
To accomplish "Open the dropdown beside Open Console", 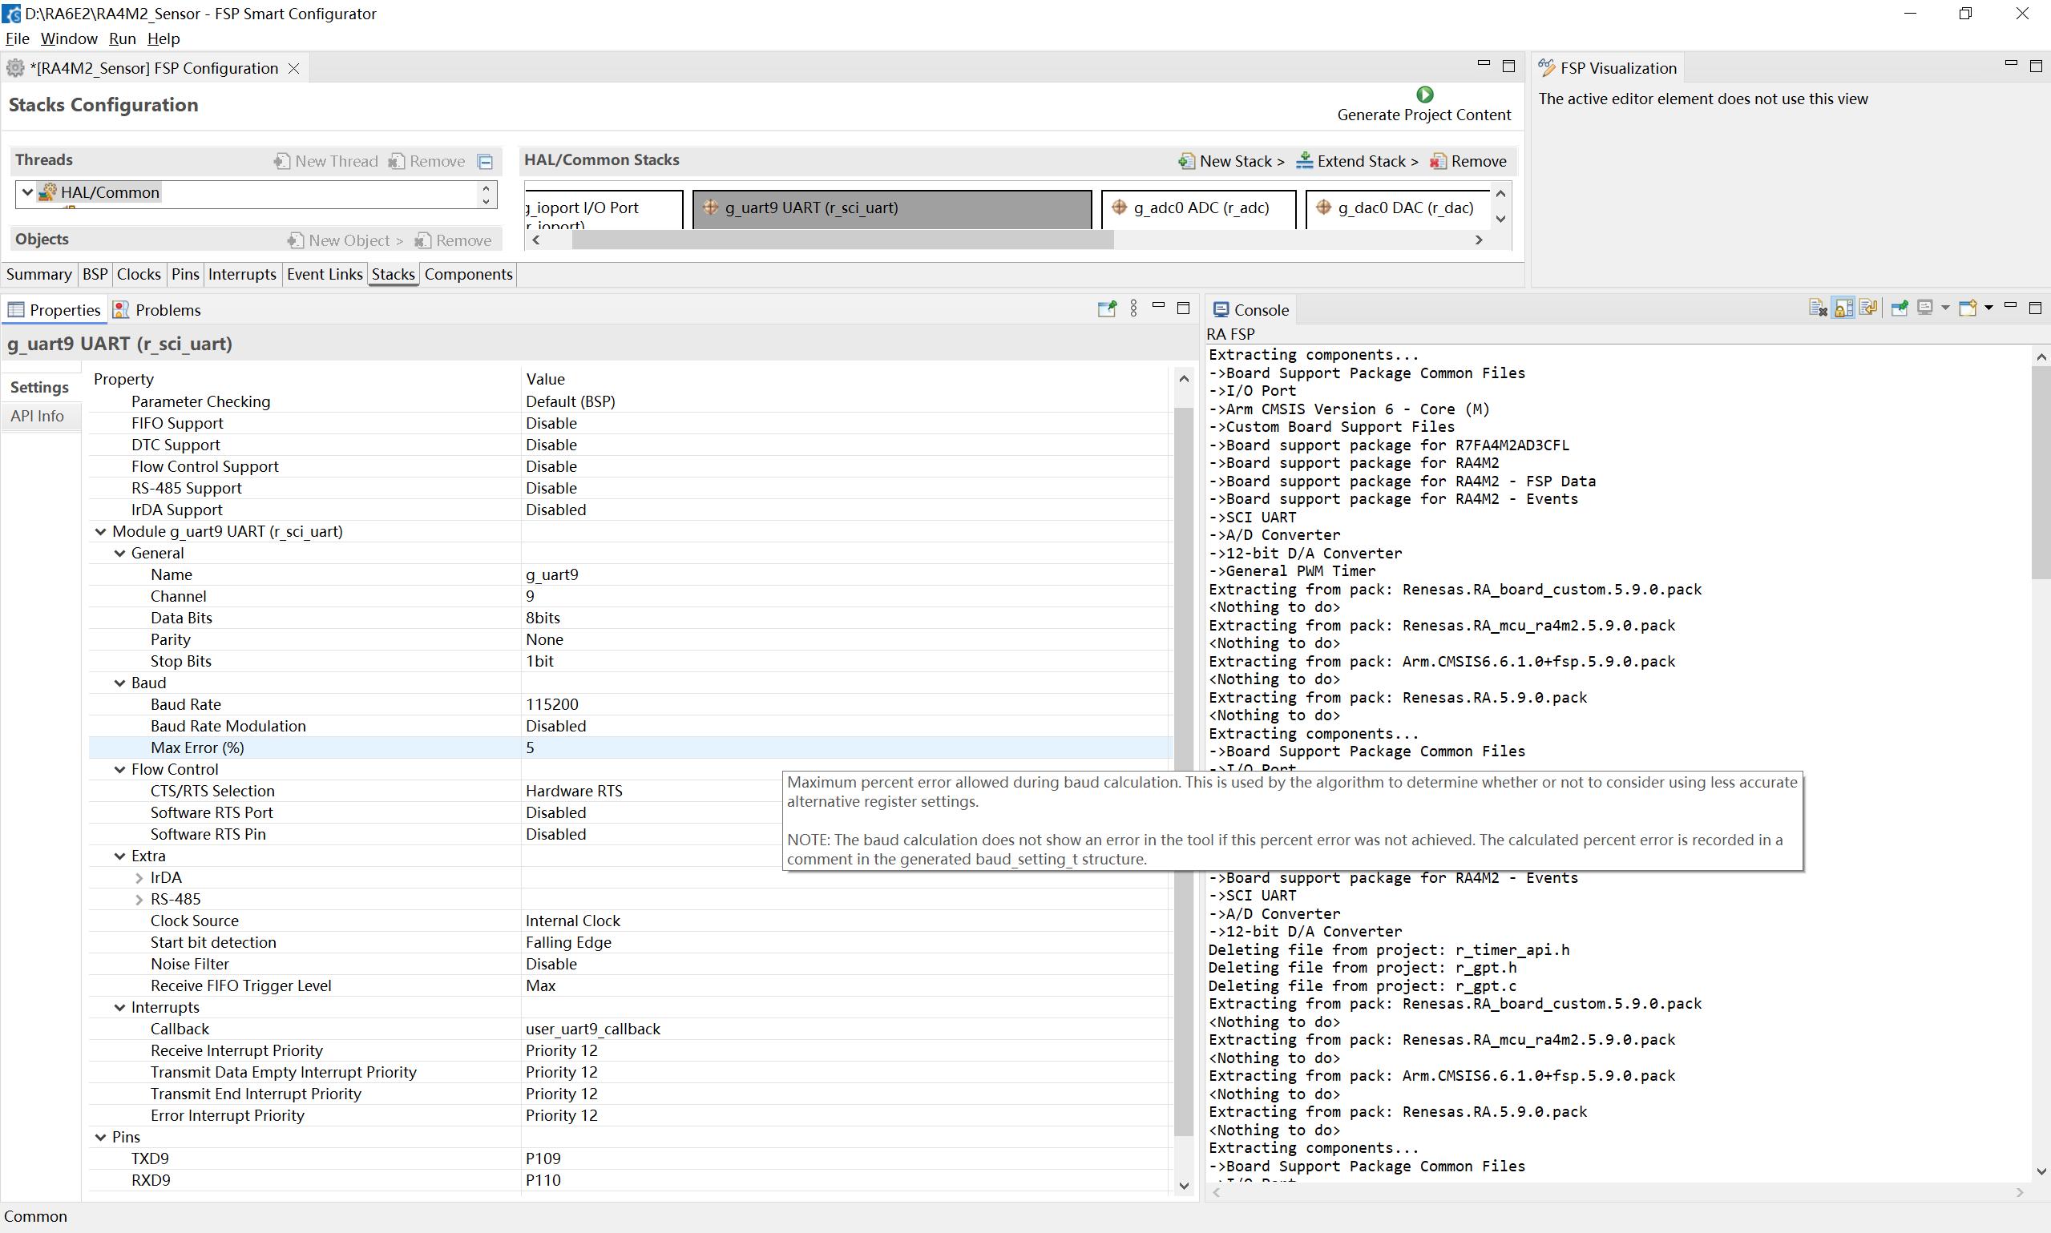I will pos(1988,308).
